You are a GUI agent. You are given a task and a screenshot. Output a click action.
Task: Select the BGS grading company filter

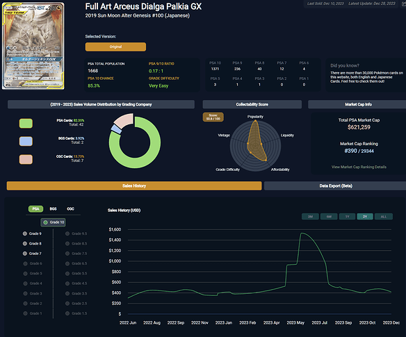53,209
